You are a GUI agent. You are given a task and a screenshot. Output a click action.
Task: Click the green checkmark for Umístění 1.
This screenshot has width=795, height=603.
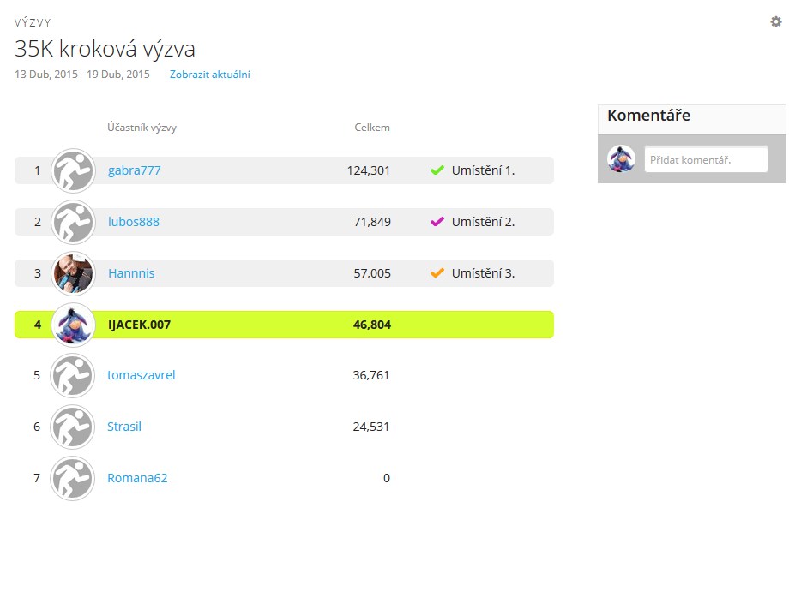click(437, 170)
